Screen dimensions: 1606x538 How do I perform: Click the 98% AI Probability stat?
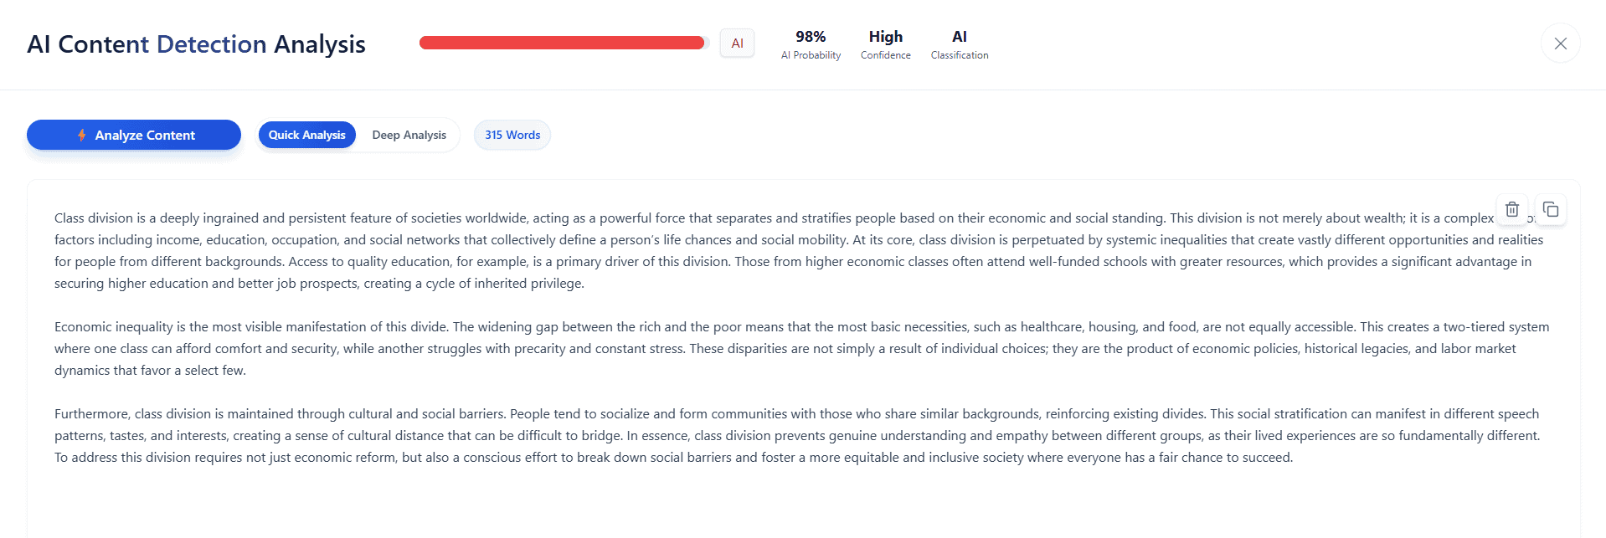[811, 45]
